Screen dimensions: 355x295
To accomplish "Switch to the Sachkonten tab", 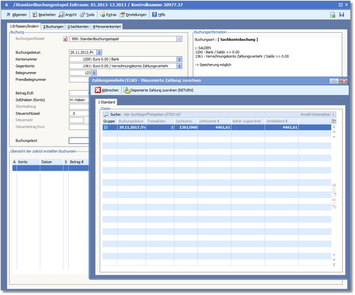I will click(78, 26).
